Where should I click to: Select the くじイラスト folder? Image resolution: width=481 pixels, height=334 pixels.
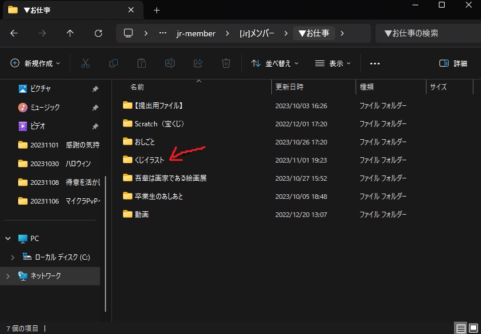tap(149, 160)
